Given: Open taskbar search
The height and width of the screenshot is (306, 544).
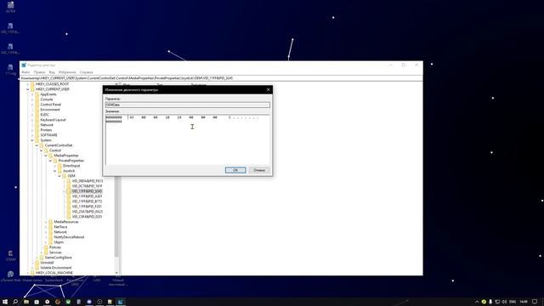Looking at the screenshot, I should [15, 302].
